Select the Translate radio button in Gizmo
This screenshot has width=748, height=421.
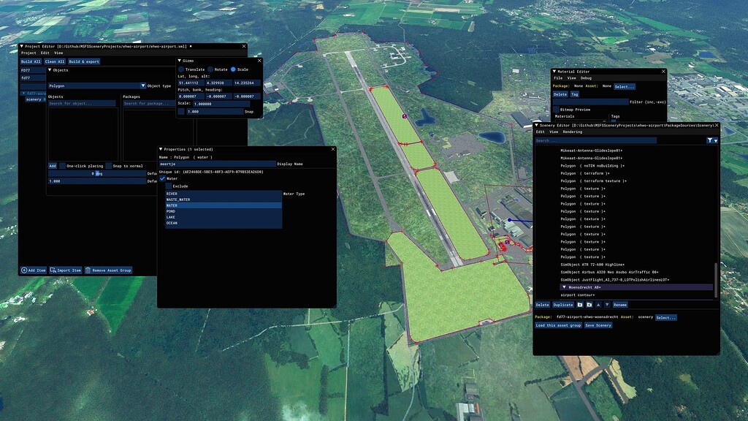pyautogui.click(x=180, y=69)
